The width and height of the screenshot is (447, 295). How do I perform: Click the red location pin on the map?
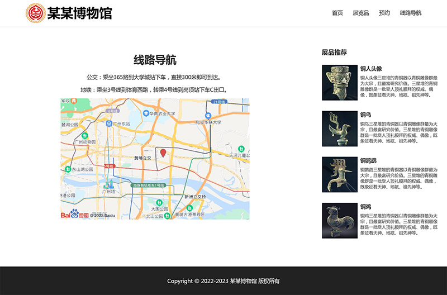[163, 153]
